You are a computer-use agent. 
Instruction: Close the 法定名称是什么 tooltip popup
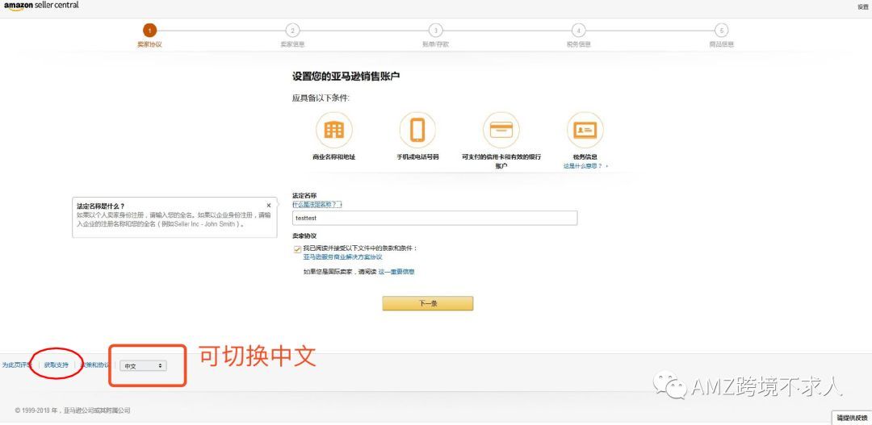269,206
